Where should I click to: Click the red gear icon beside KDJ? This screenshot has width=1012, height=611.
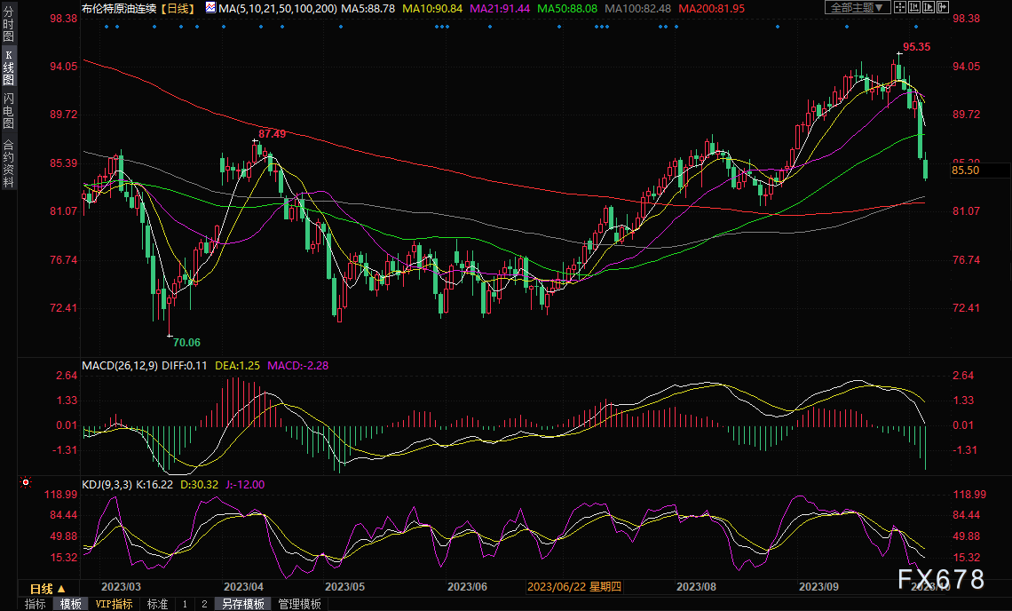[26, 482]
